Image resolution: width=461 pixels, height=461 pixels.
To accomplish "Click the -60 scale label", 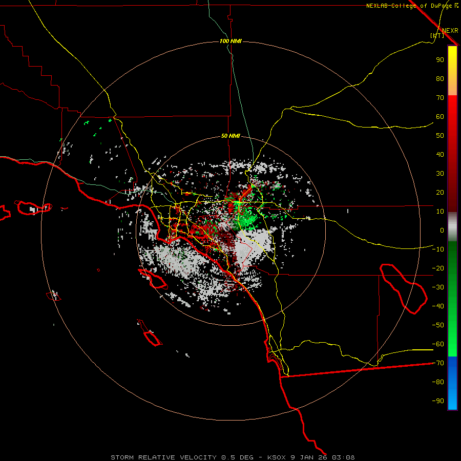I will (x=438, y=344).
